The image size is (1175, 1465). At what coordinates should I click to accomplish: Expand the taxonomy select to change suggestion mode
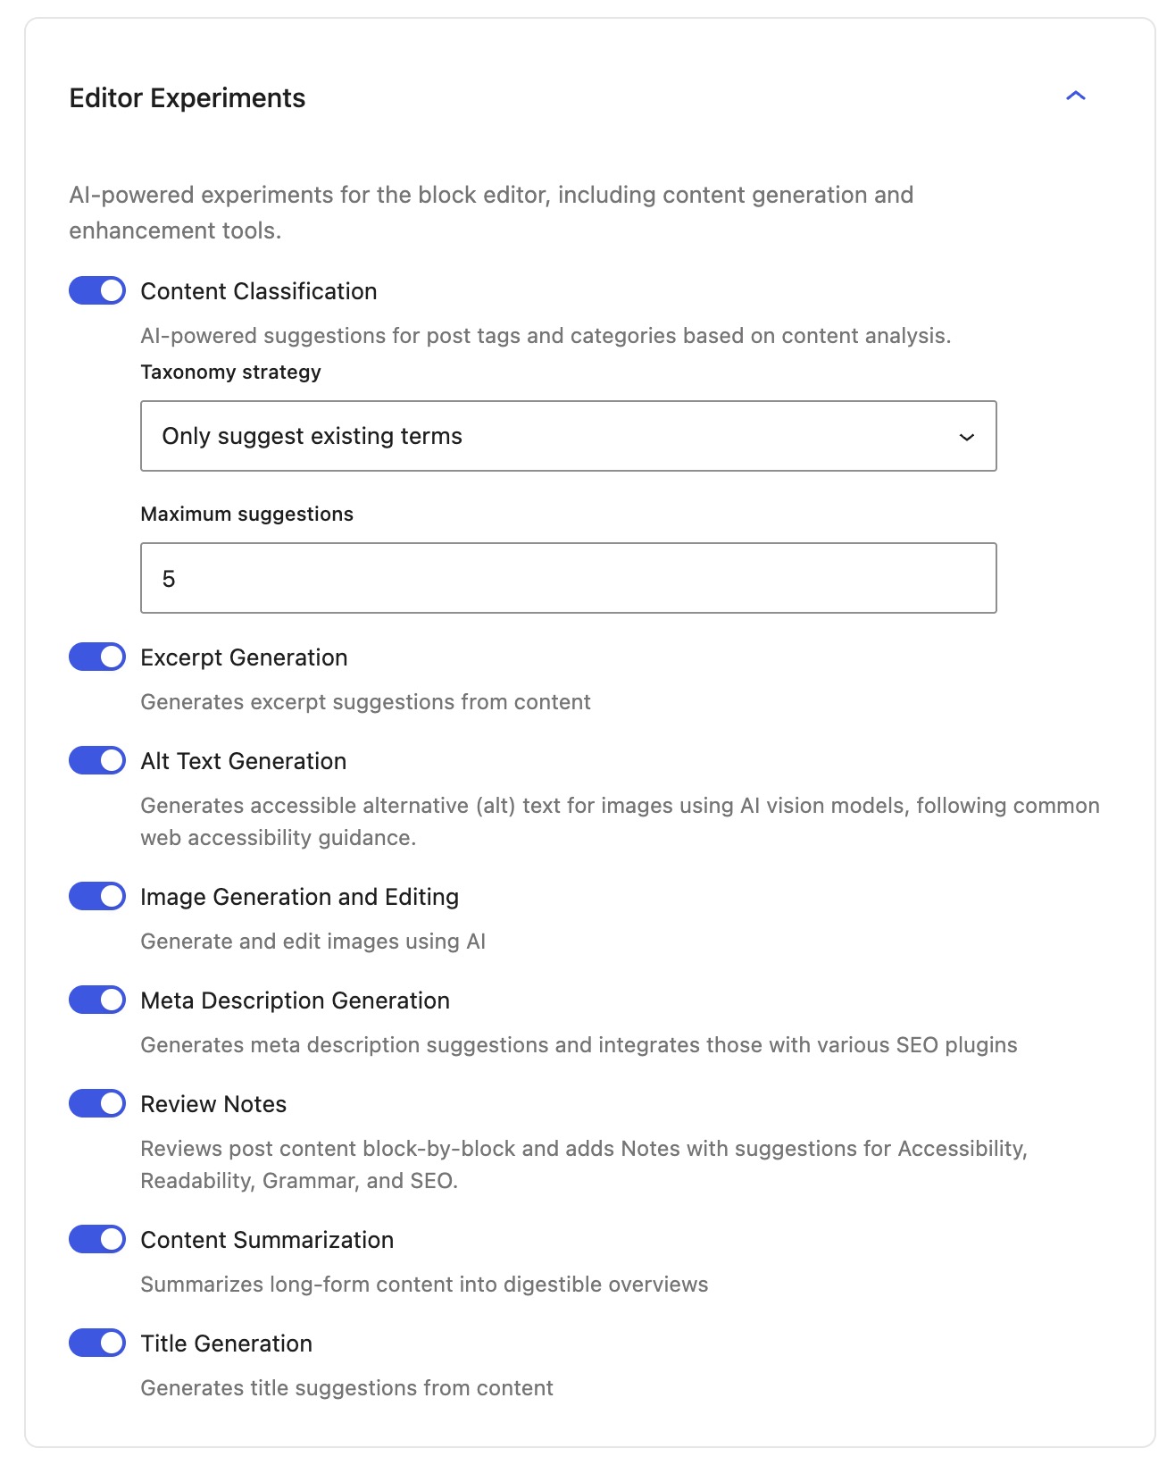[567, 437]
